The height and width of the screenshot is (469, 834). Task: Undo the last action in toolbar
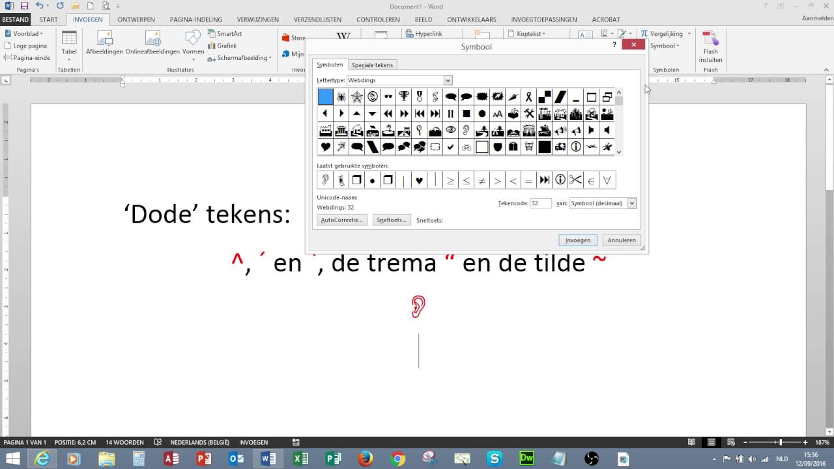click(40, 6)
